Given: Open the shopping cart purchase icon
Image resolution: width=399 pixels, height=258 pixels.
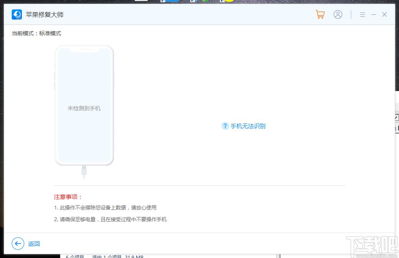Looking at the screenshot, I should [x=320, y=14].
